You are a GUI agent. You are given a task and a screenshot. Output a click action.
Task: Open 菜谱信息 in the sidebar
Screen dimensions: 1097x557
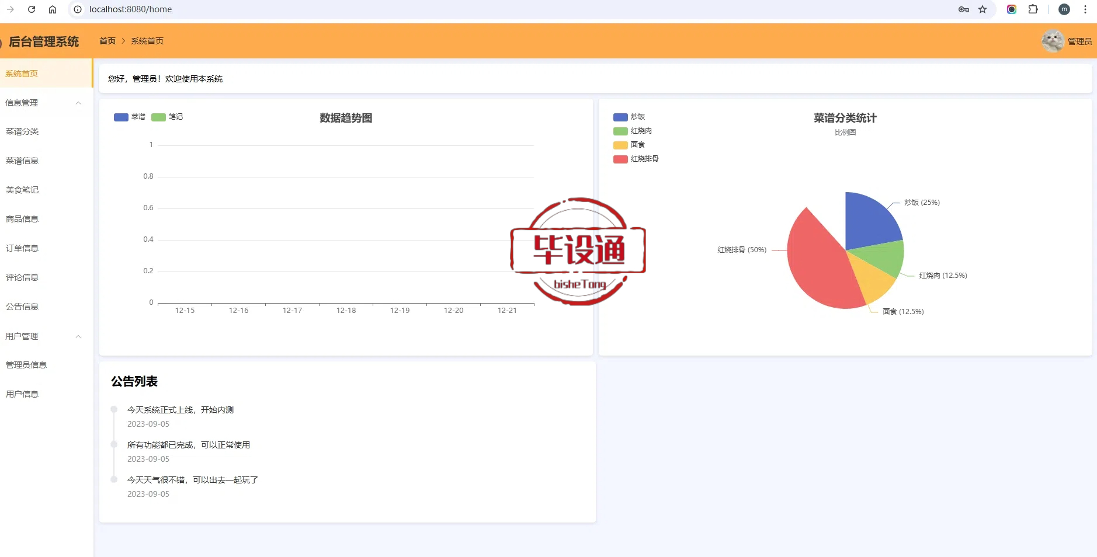click(x=22, y=161)
